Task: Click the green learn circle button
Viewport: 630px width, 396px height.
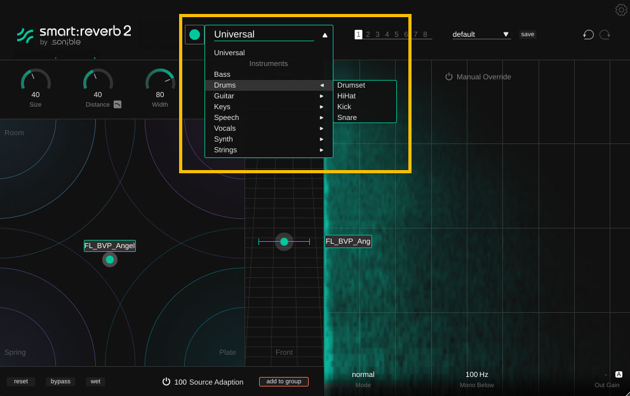Action: click(x=194, y=34)
